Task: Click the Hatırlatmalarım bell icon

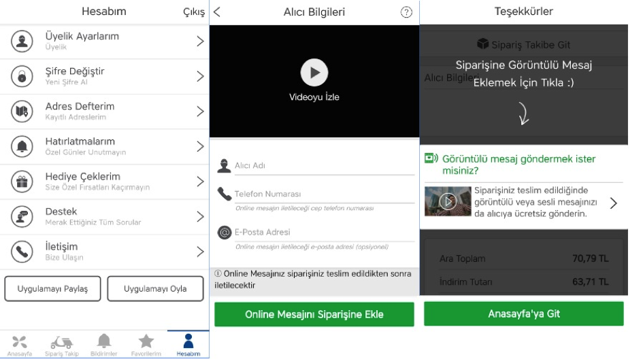Action: 22,146
